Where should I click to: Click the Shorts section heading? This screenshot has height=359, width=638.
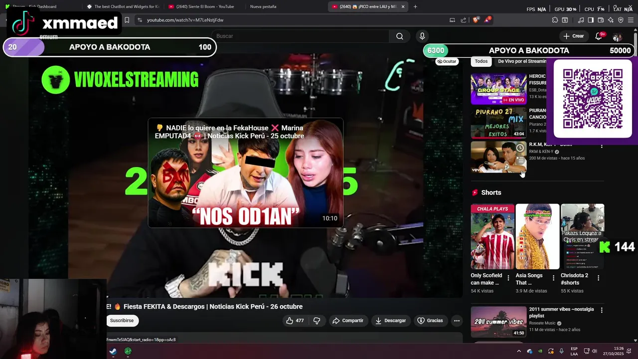(491, 192)
